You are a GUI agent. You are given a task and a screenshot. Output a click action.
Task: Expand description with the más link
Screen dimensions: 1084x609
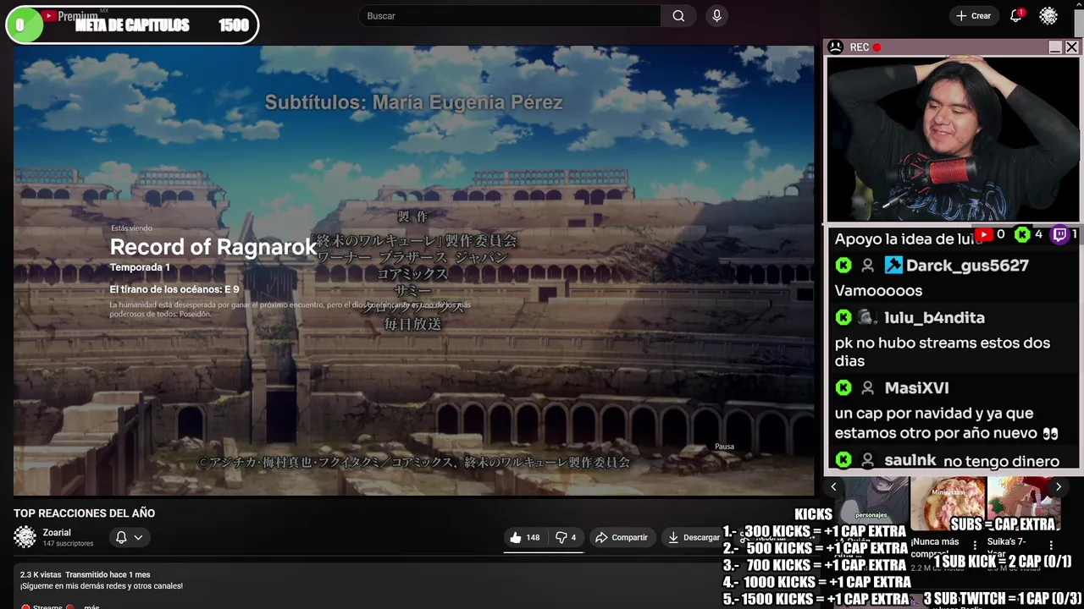(91, 606)
